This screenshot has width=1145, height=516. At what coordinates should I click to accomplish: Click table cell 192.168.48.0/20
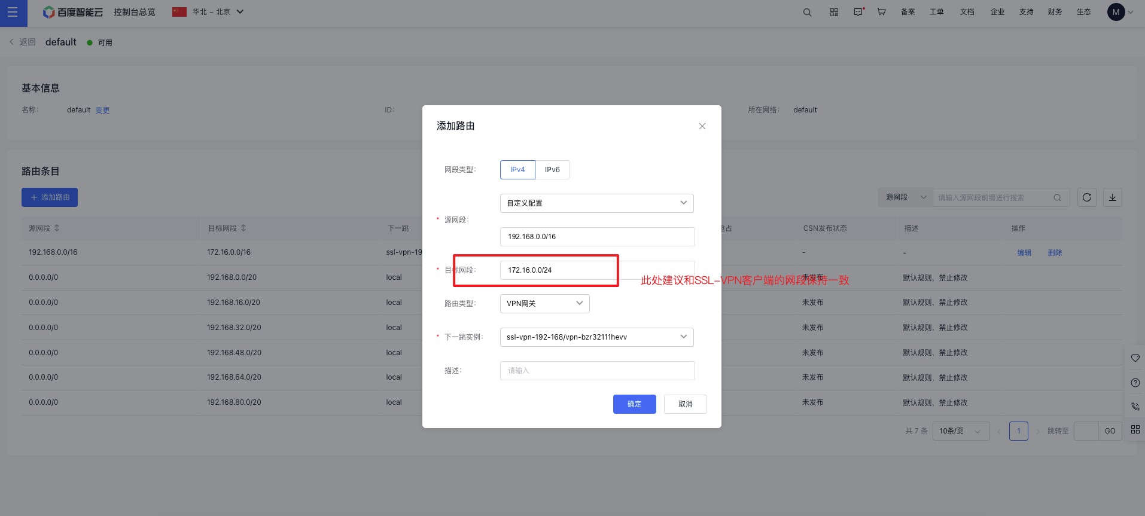(235, 353)
